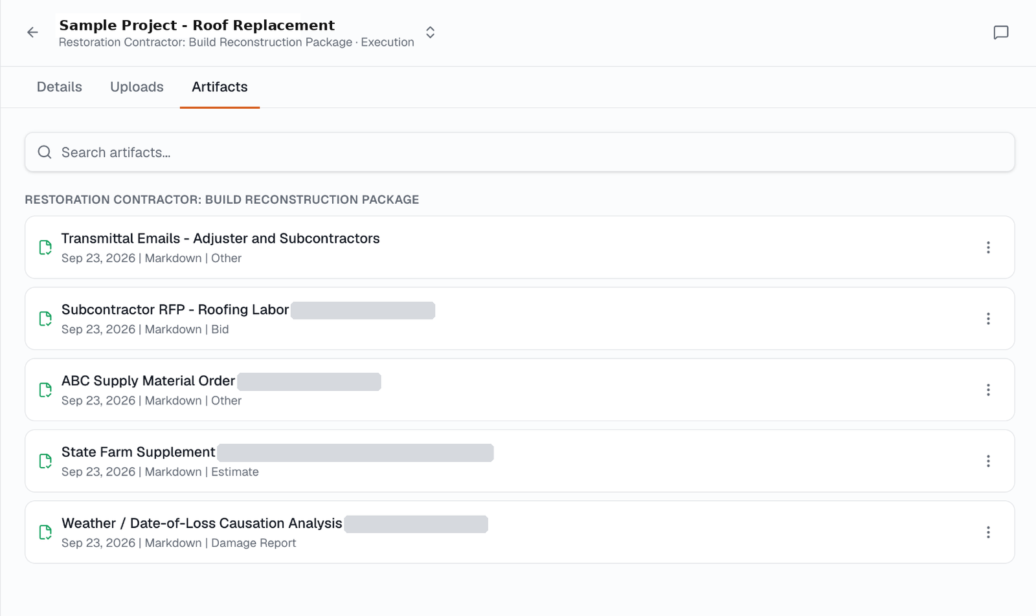Open Subcontractor RFP - Roofing Labor artifact
Screen dimensions: 1036x616
coord(519,318)
